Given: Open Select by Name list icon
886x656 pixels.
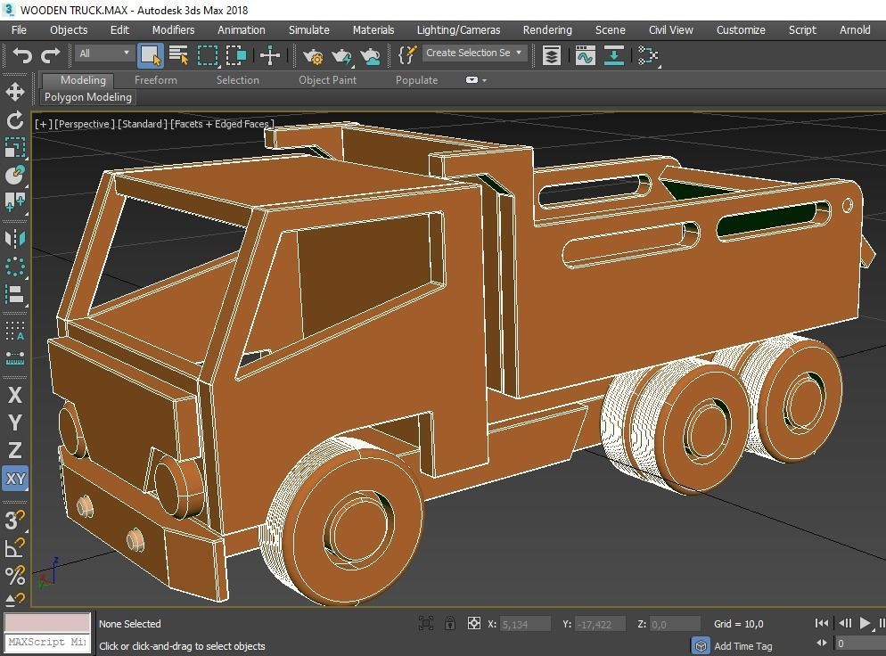Looking at the screenshot, I should tap(178, 55).
